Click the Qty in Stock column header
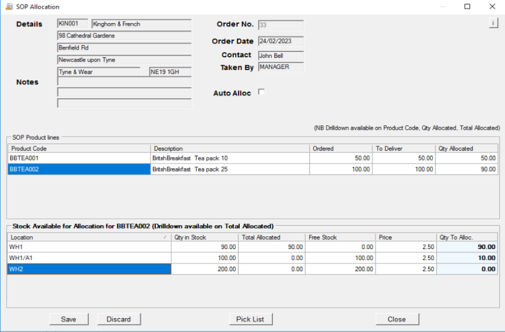505x332 pixels. [x=205, y=237]
